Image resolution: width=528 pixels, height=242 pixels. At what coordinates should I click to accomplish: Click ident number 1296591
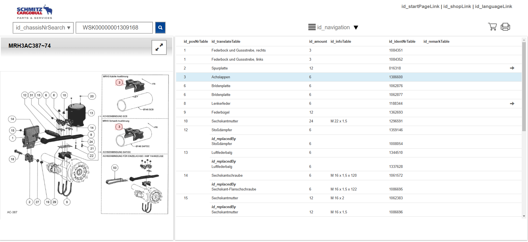click(396, 121)
